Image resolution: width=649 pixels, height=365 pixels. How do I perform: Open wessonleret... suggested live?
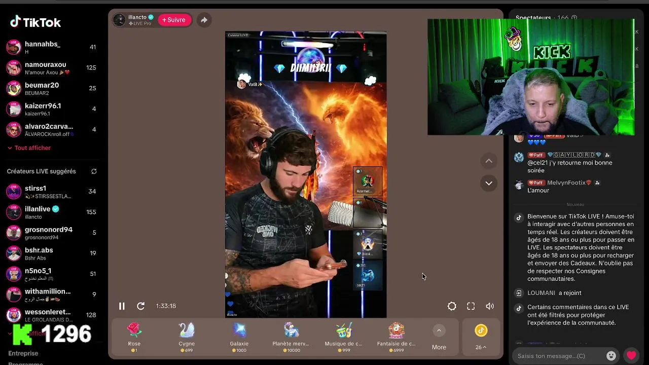pos(51,315)
